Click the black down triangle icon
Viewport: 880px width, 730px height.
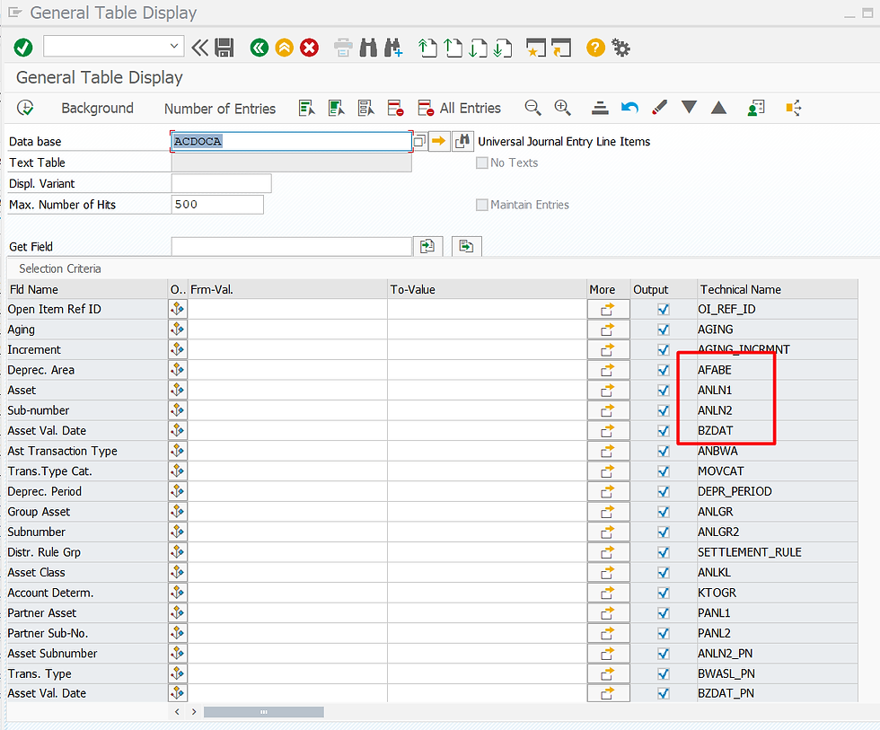690,107
